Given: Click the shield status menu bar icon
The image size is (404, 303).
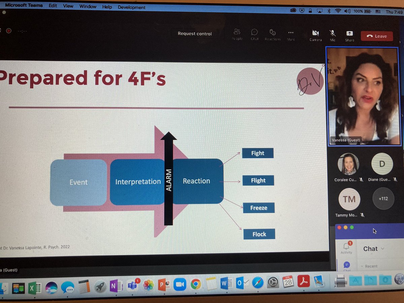Looking at the screenshot, I should (302, 11).
